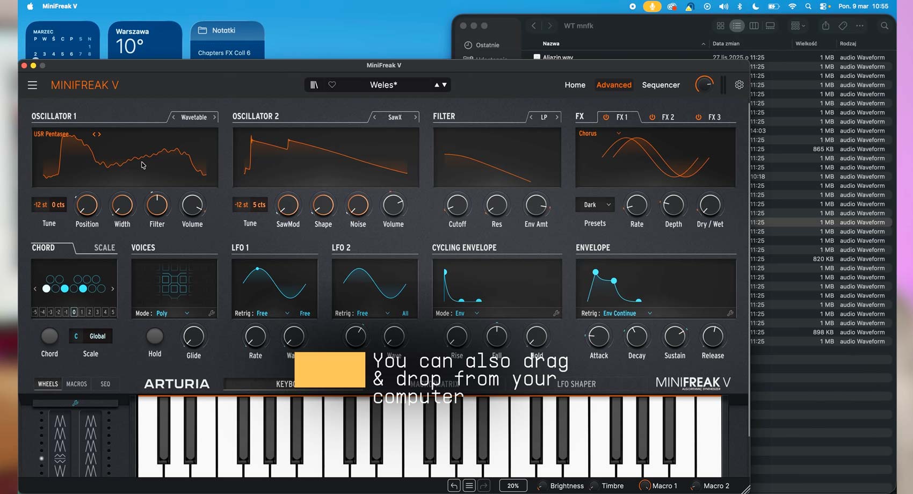Select next Oscillator 2 type arrow
This screenshot has width=913, height=494.
point(415,117)
